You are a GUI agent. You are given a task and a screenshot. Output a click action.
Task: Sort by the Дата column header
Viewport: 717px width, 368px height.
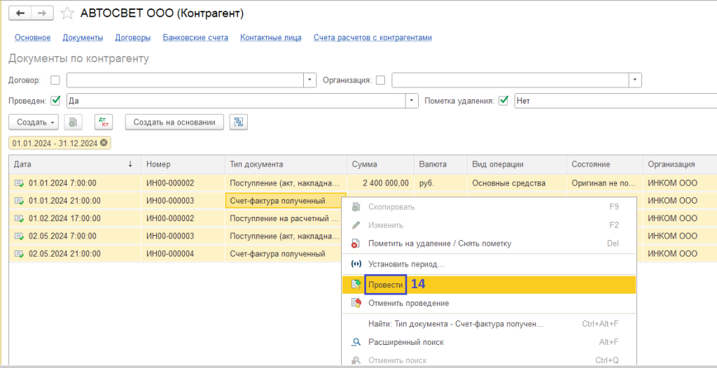(x=70, y=164)
